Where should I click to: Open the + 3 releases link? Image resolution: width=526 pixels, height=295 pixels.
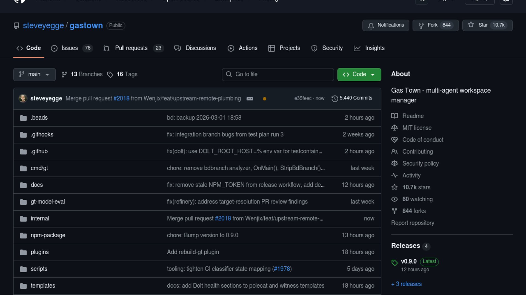(x=406, y=284)
